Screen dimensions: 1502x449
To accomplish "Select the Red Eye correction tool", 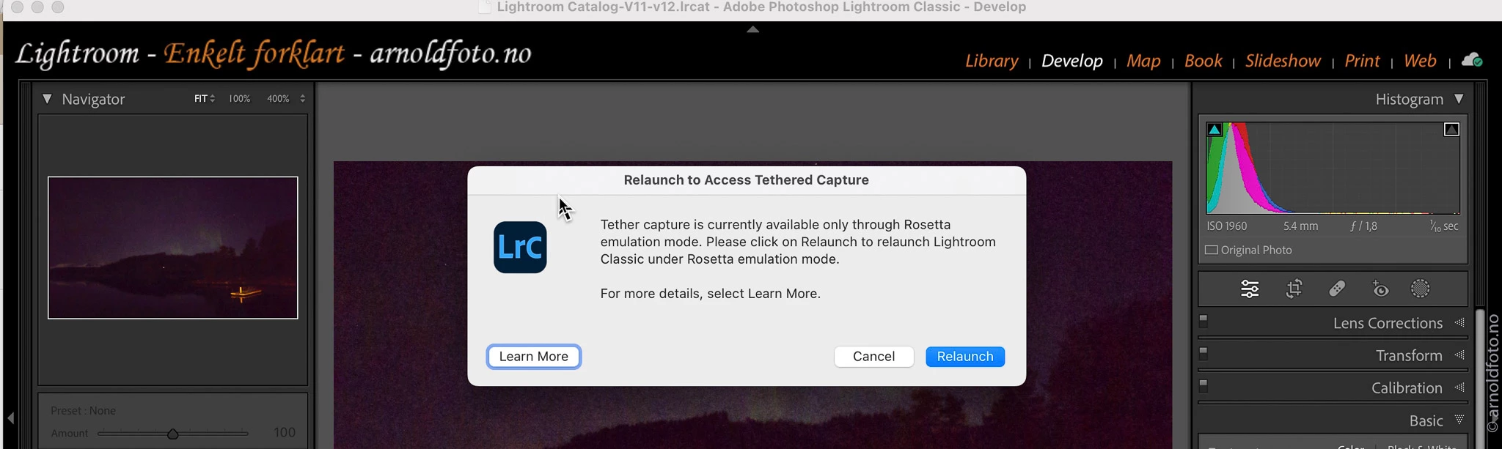I will (x=1380, y=289).
